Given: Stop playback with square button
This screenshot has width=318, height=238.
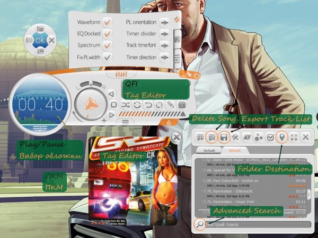Looking at the screenshot, I should (x=114, y=105).
